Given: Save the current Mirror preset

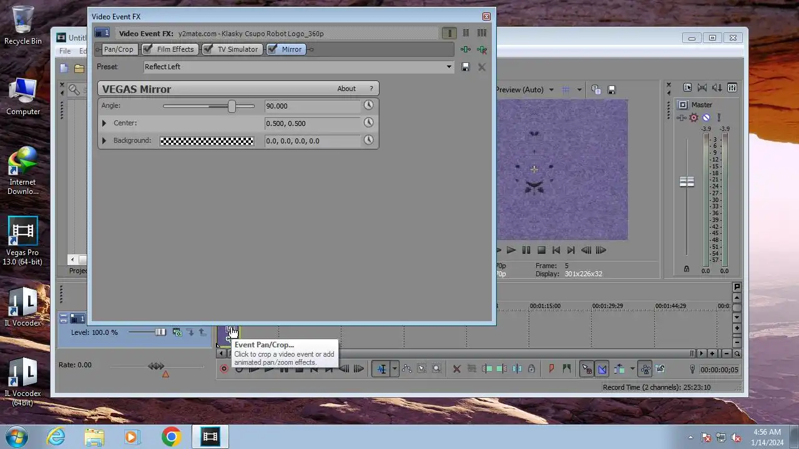Looking at the screenshot, I should pyautogui.click(x=465, y=67).
